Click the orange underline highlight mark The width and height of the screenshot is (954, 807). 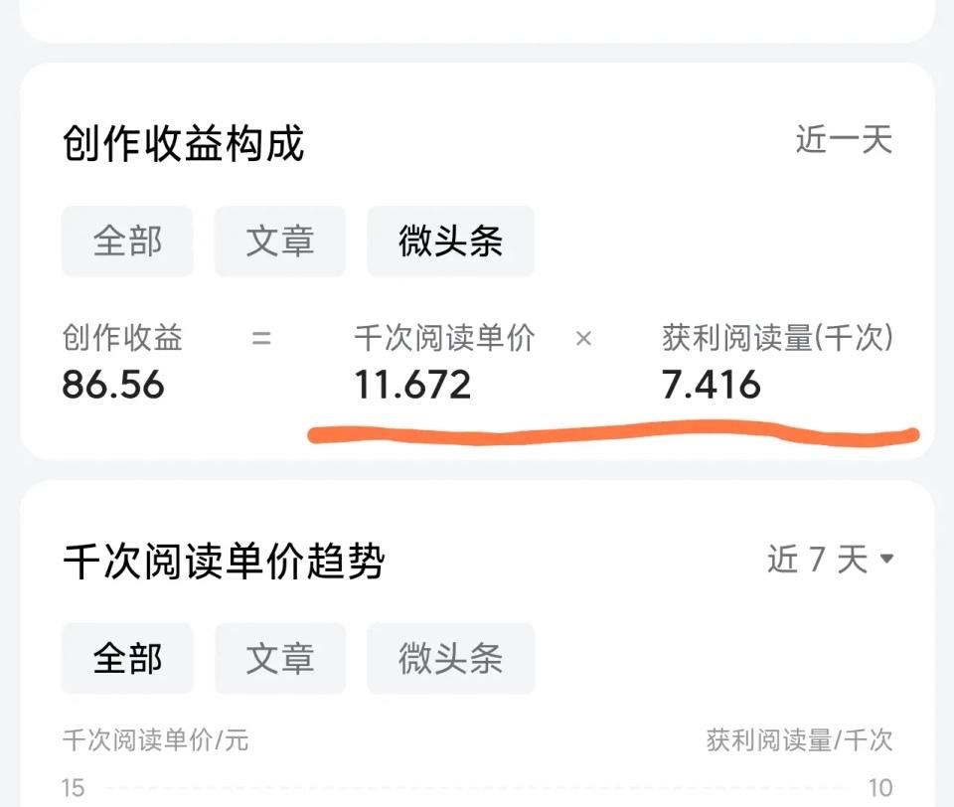[x=611, y=433]
